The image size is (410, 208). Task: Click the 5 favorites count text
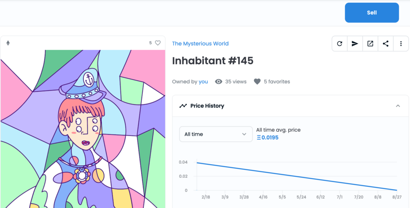(x=277, y=81)
